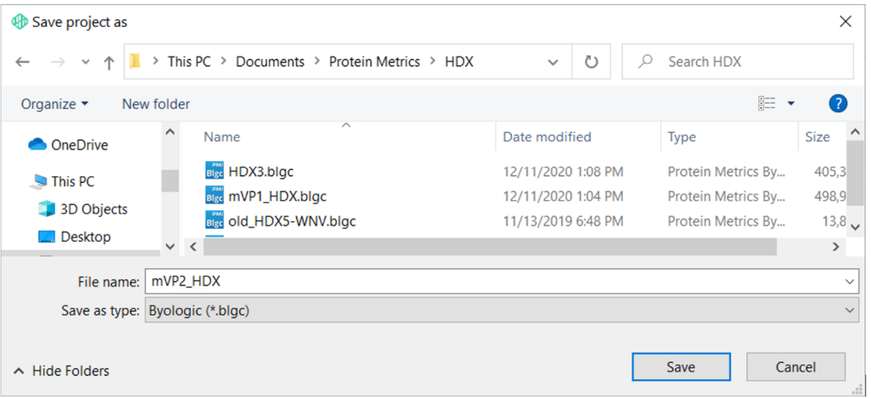
Task: Click the 3D Objects cube icon
Action: click(x=46, y=209)
